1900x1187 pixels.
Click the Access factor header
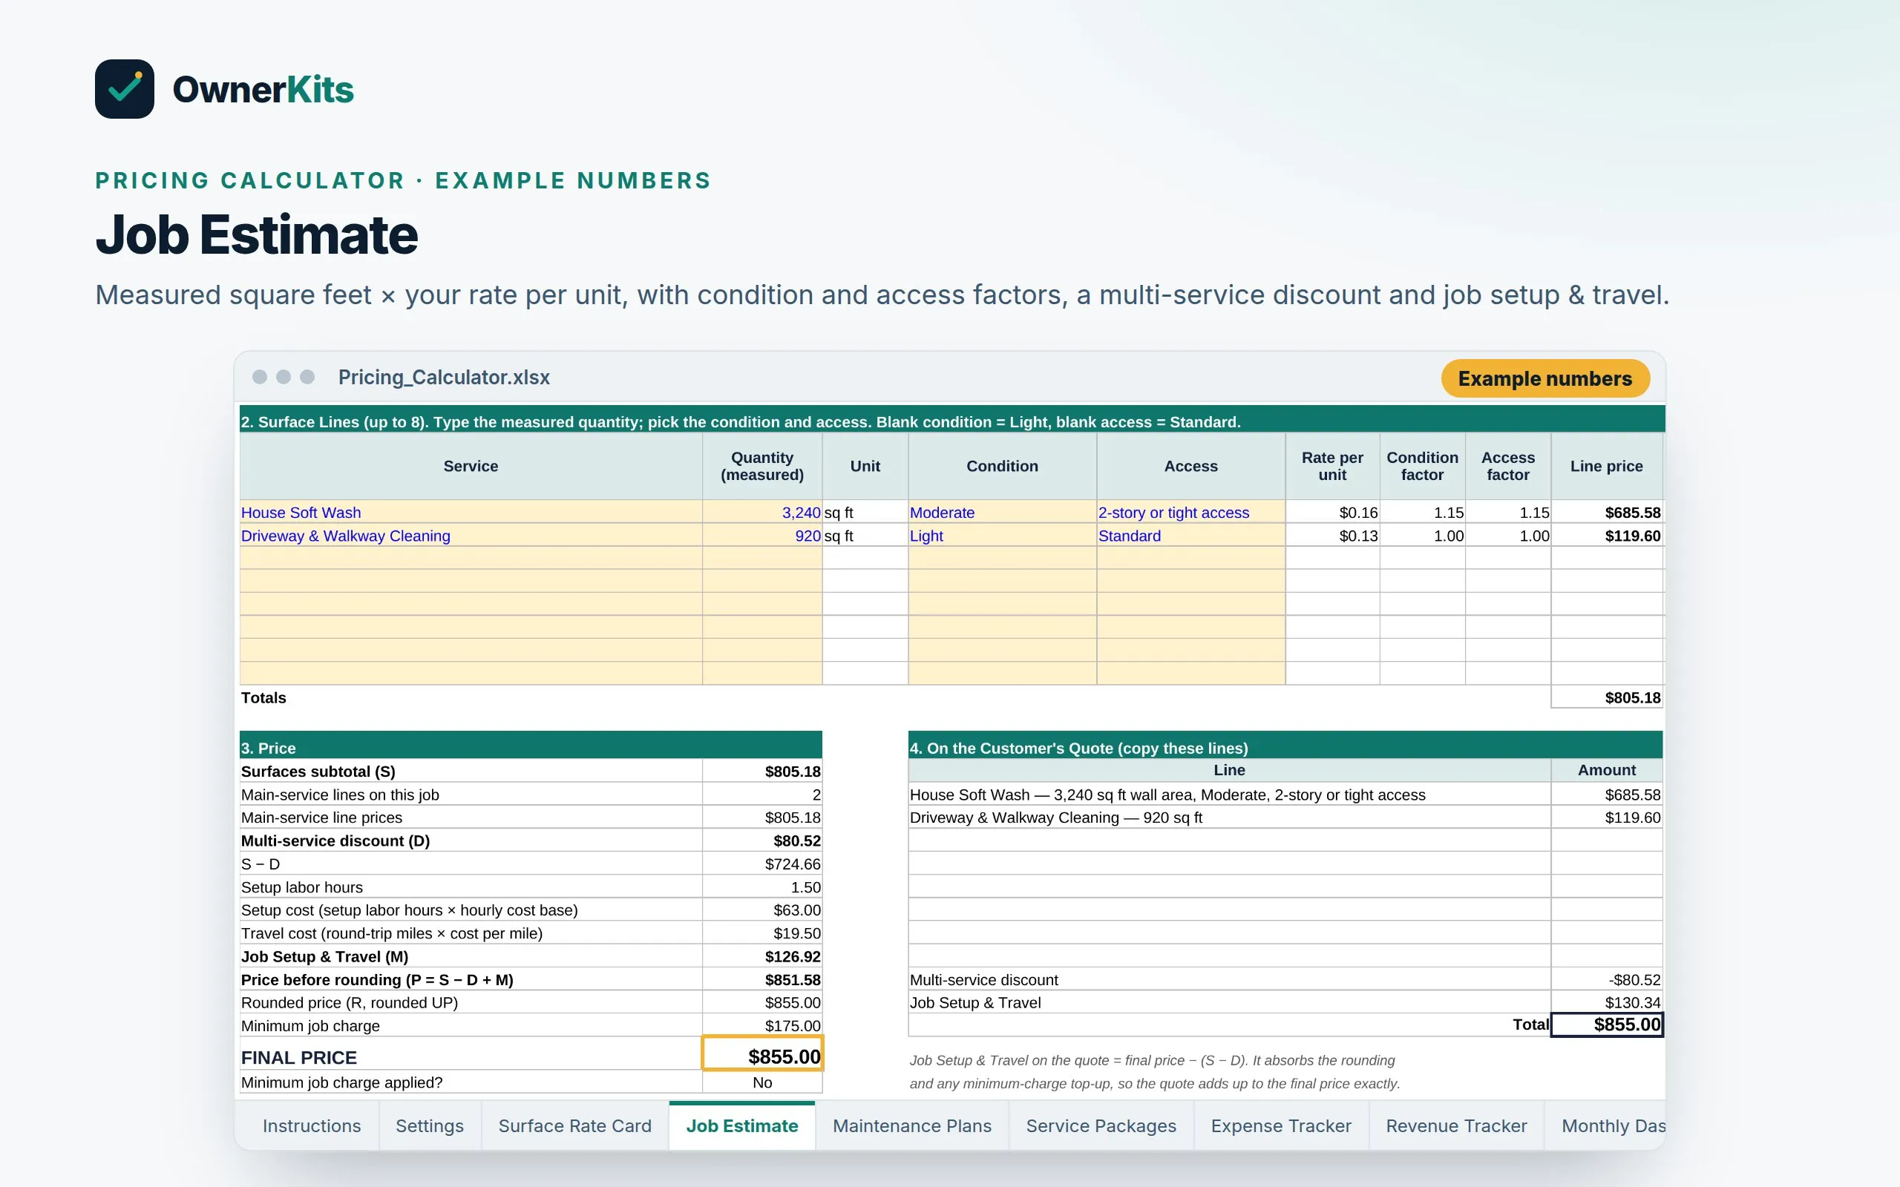pos(1507,466)
